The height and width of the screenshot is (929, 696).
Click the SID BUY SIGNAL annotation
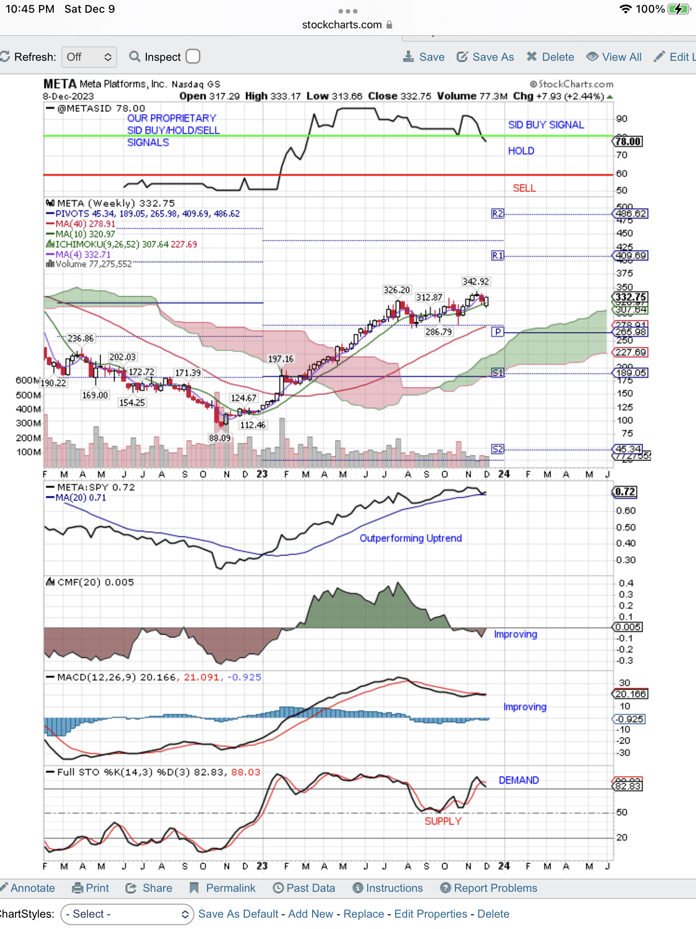546,125
